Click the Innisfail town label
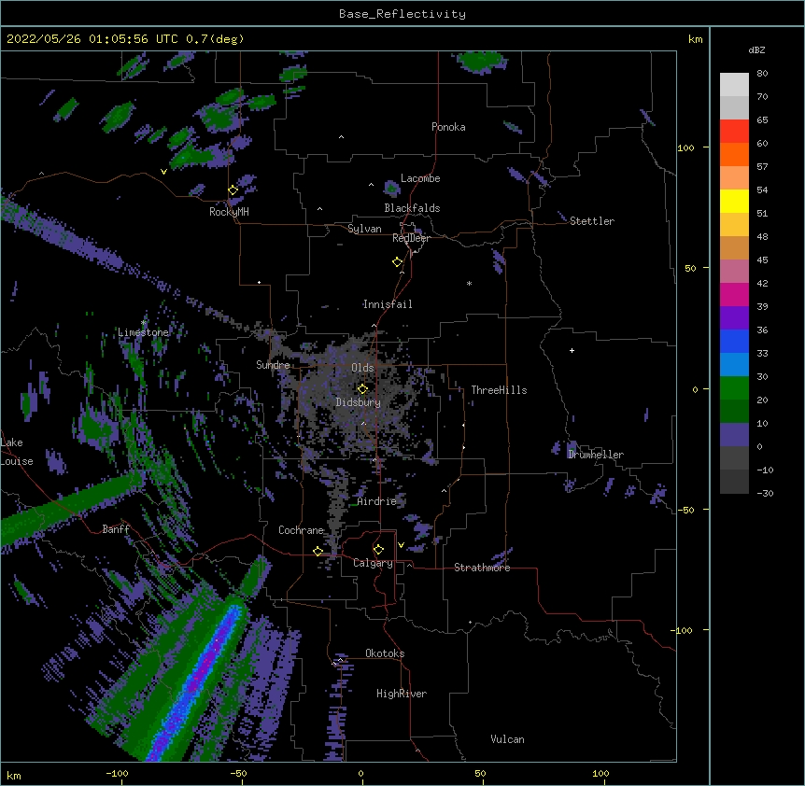This screenshot has width=805, height=786. click(388, 304)
